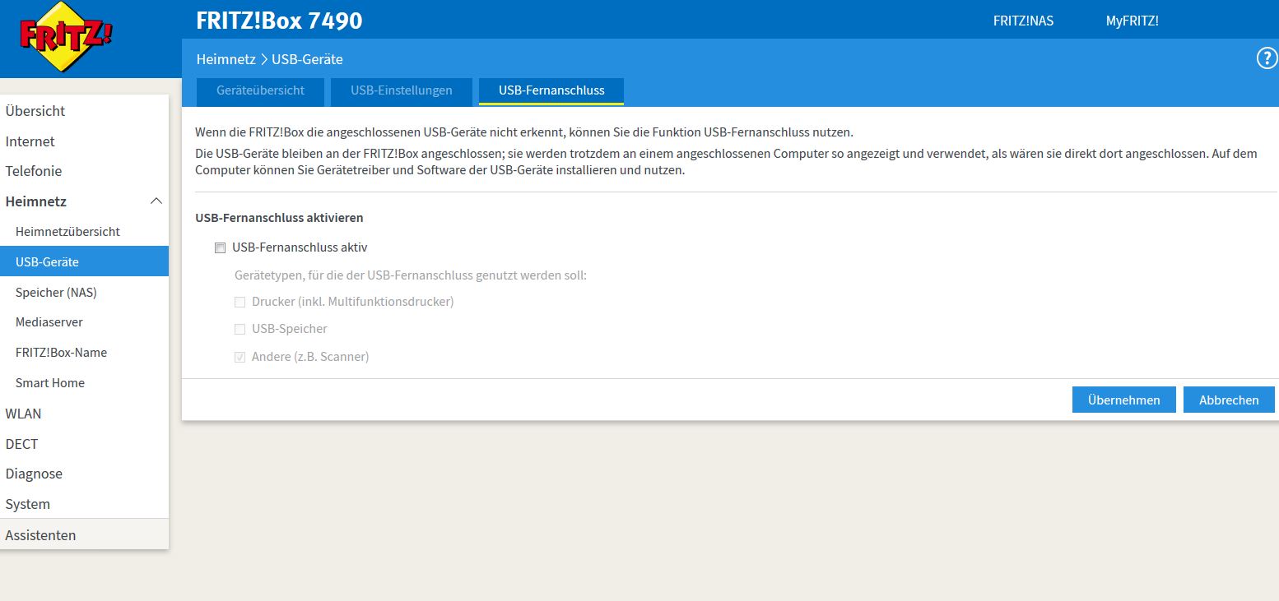
Task: Click Heimnetz in the breadcrumb
Action: pyautogui.click(x=226, y=59)
